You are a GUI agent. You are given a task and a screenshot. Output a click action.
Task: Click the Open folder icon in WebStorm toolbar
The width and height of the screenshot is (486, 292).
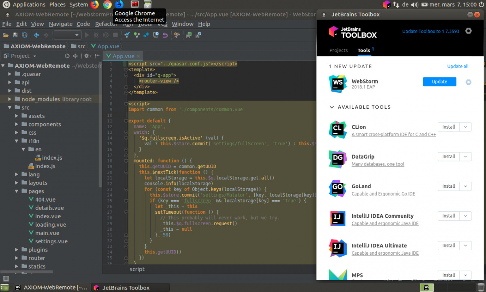pyautogui.click(x=5, y=35)
